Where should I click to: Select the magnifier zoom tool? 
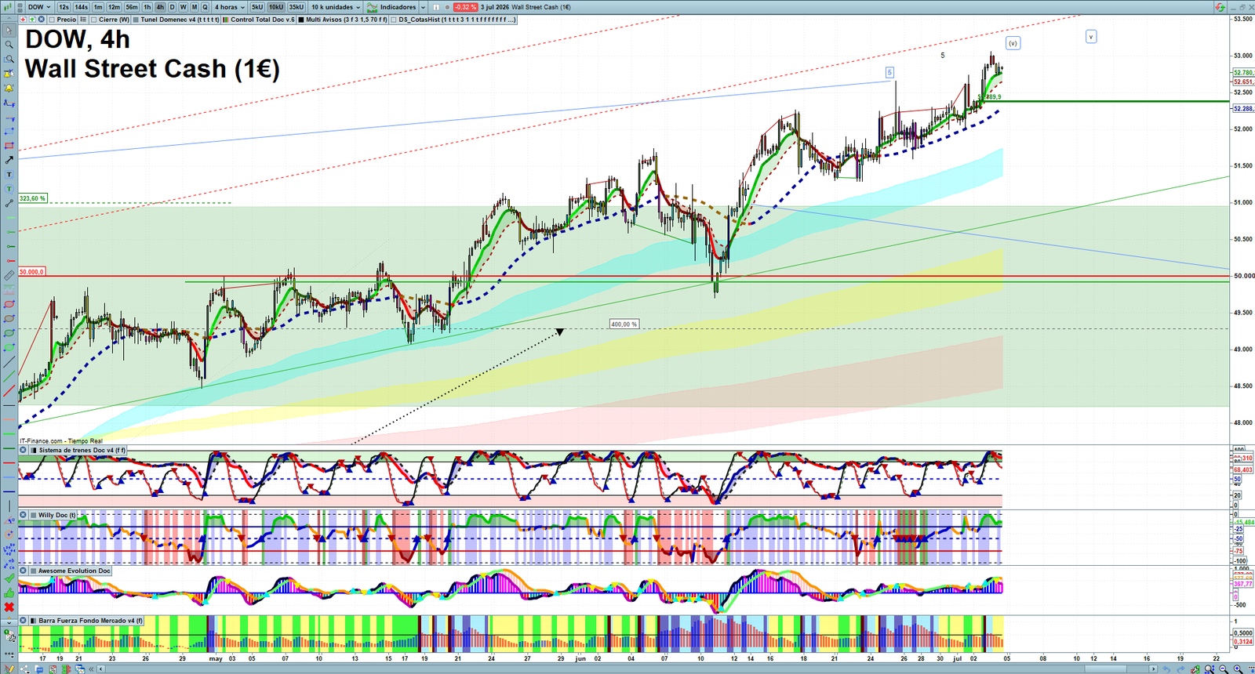pyautogui.click(x=9, y=45)
